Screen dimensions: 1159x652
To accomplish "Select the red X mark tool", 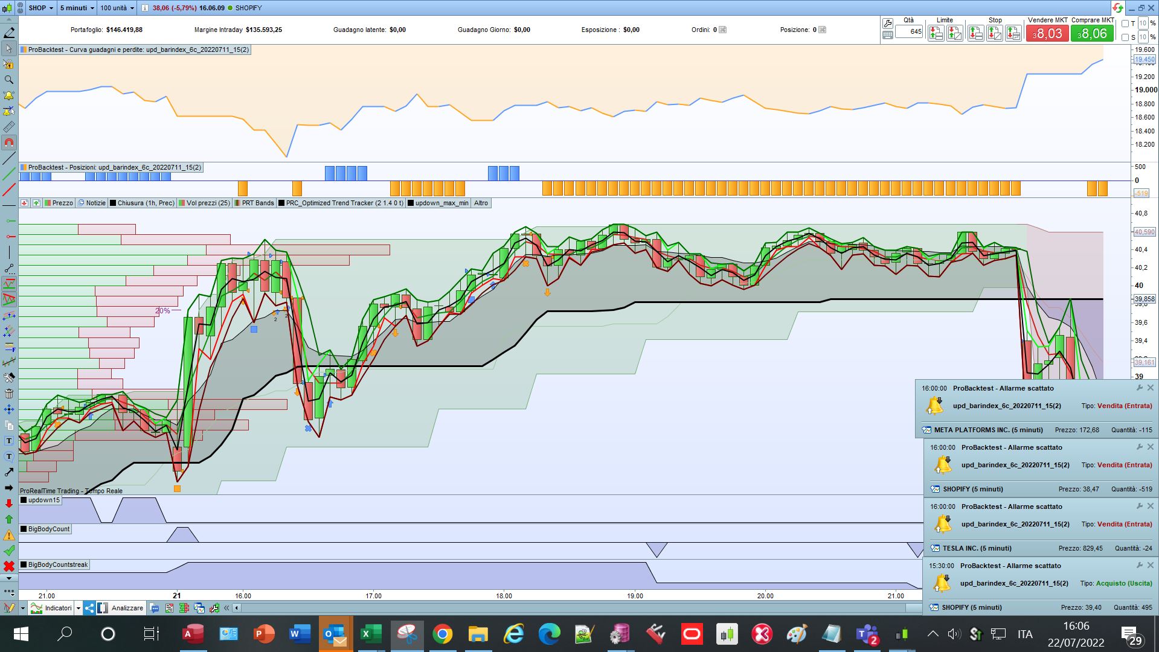I will pos(9,566).
